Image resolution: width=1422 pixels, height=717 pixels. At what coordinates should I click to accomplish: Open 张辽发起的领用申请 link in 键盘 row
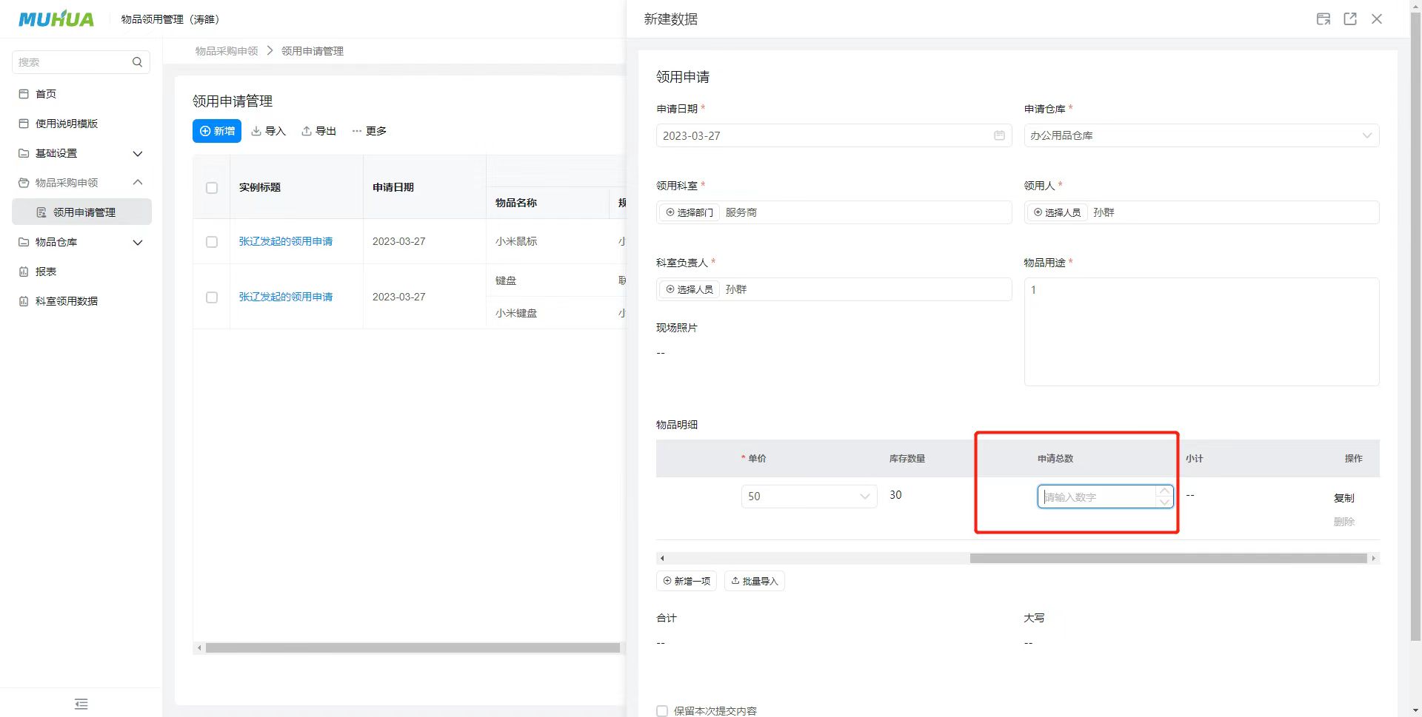click(x=286, y=297)
